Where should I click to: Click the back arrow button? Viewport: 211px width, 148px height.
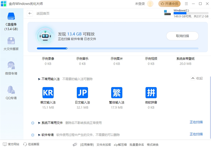click(30, 13)
